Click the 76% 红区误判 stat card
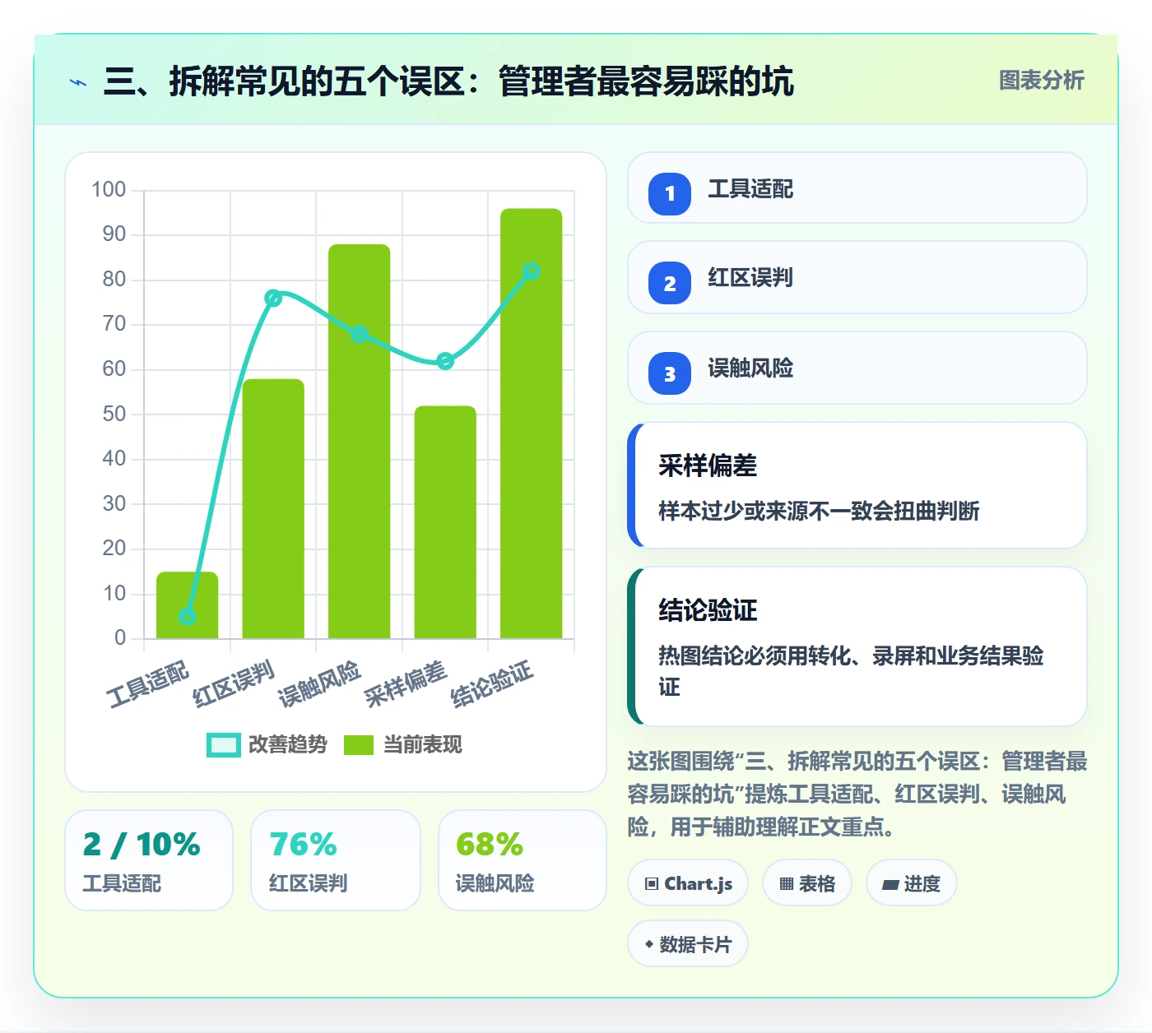1152x1033 pixels. (x=336, y=860)
